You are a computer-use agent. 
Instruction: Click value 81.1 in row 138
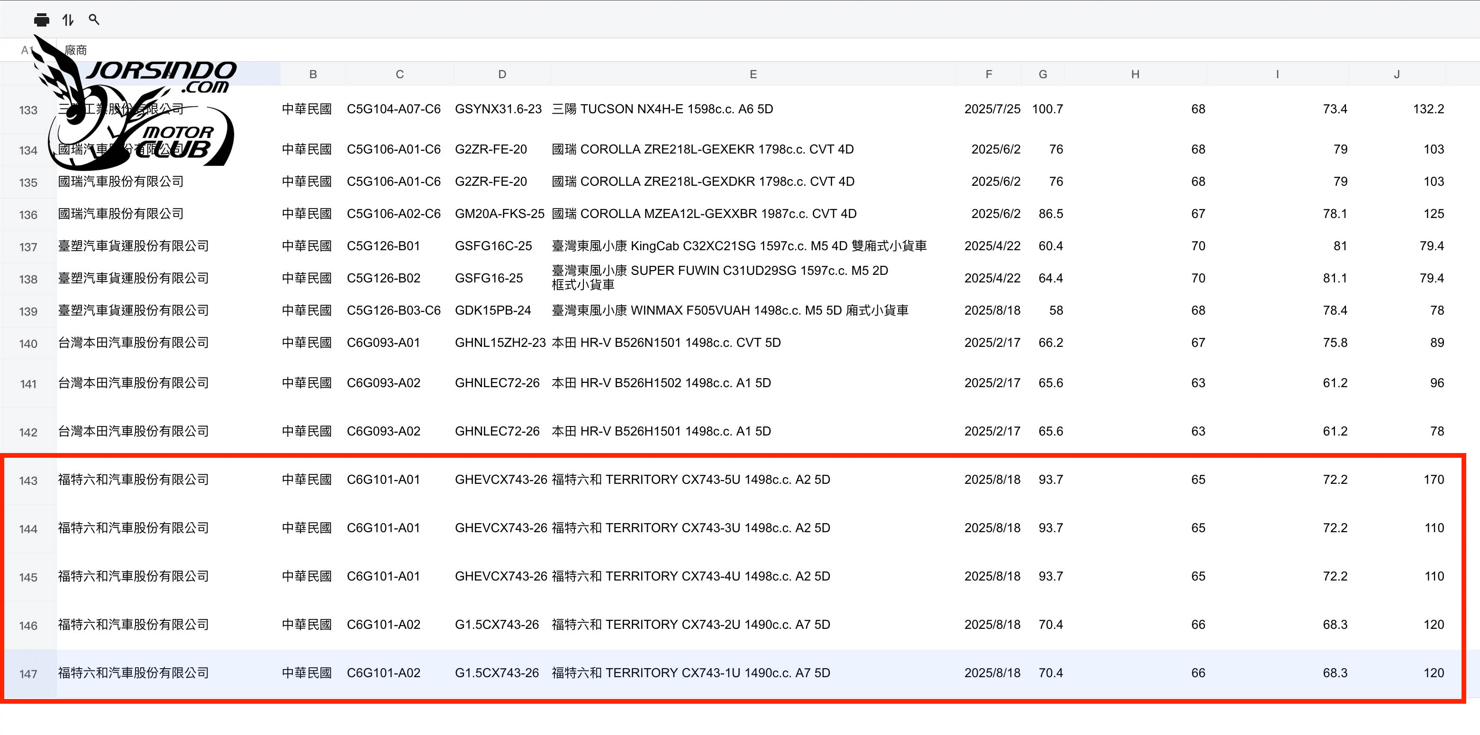pyautogui.click(x=1335, y=278)
